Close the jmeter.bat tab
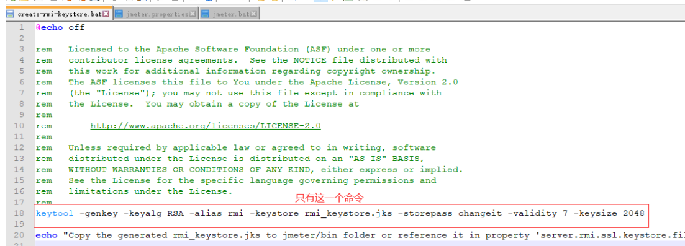Screen dimensions: 685x246 click(x=254, y=14)
